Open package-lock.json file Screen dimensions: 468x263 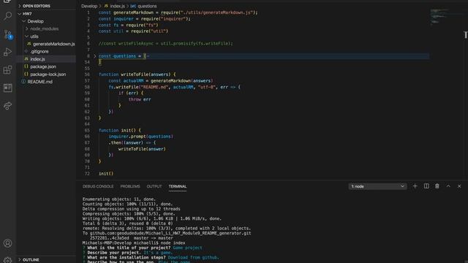tap(48, 75)
